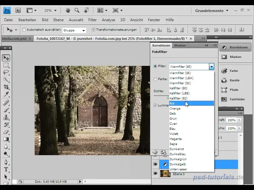
Task: Select the Eraser tool
Action: 6,132
